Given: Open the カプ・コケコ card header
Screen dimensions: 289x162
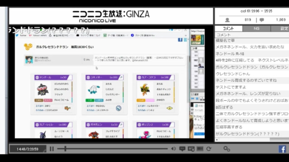Looking at the screenshot, I should (x=155, y=77).
